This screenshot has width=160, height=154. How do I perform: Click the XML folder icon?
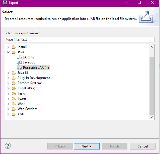(14, 114)
